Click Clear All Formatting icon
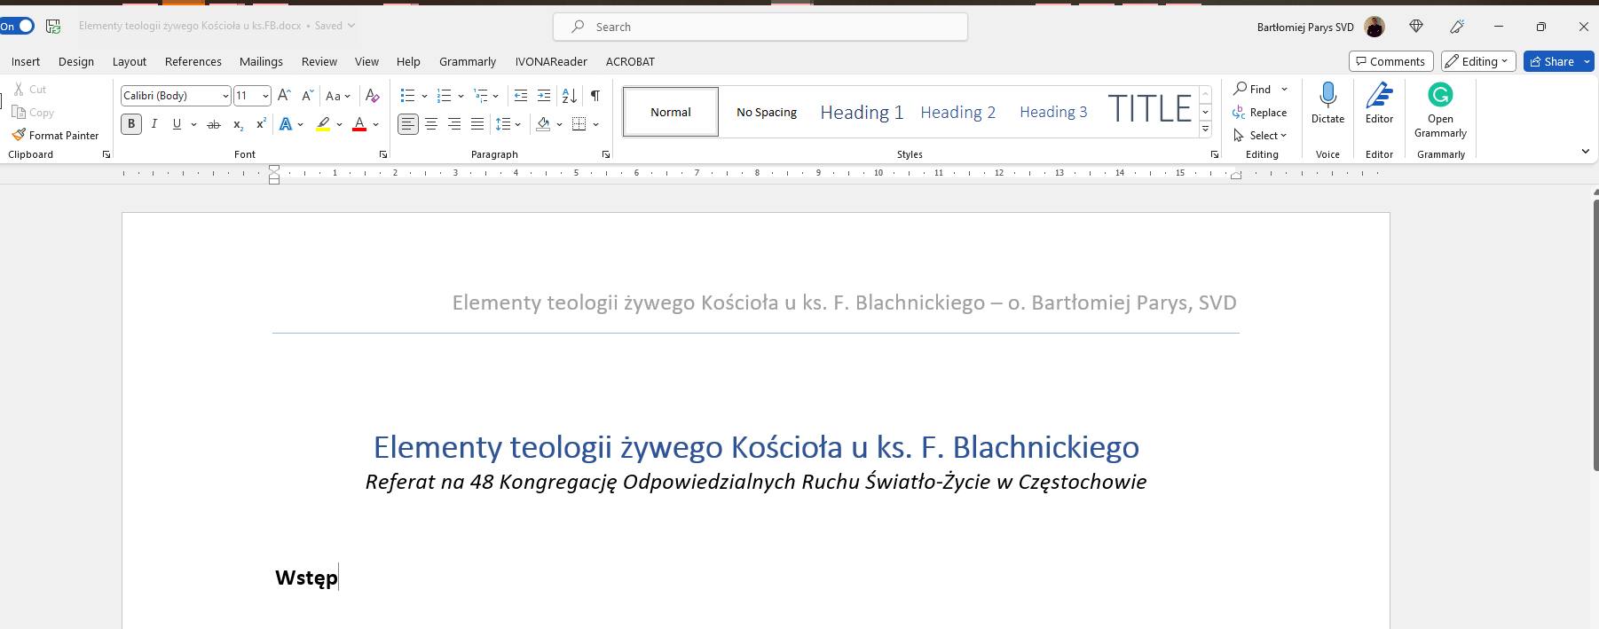 click(x=373, y=96)
